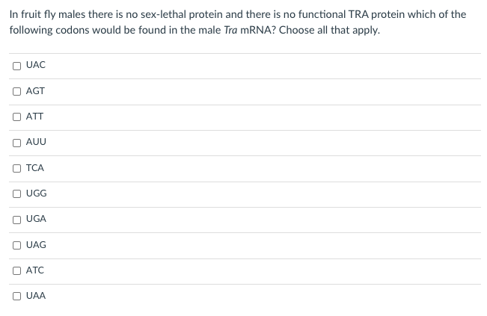Screen dimensions: 487x316
Task: Check the UAC codon checkbox
Action: [x=16, y=66]
